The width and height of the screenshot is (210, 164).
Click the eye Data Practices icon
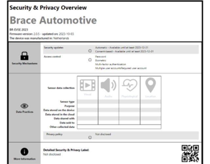point(24,106)
